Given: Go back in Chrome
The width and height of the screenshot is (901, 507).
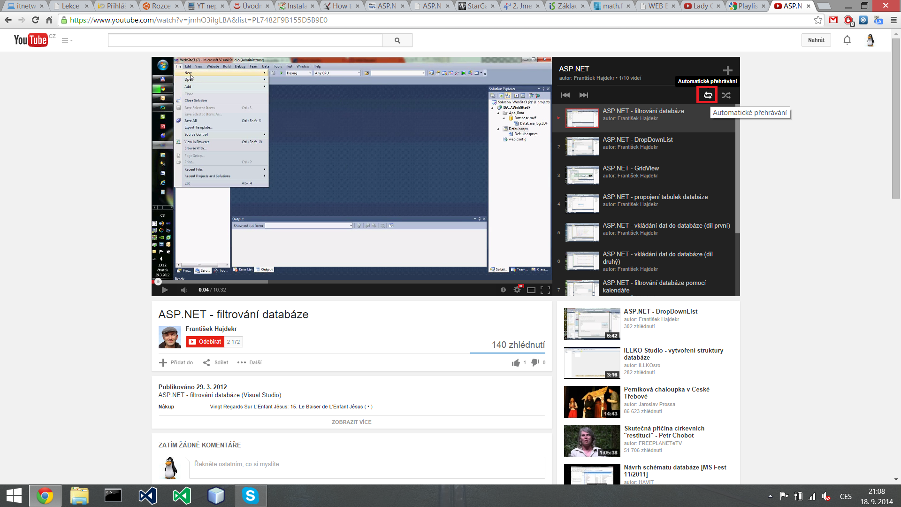Looking at the screenshot, I should [x=8, y=20].
